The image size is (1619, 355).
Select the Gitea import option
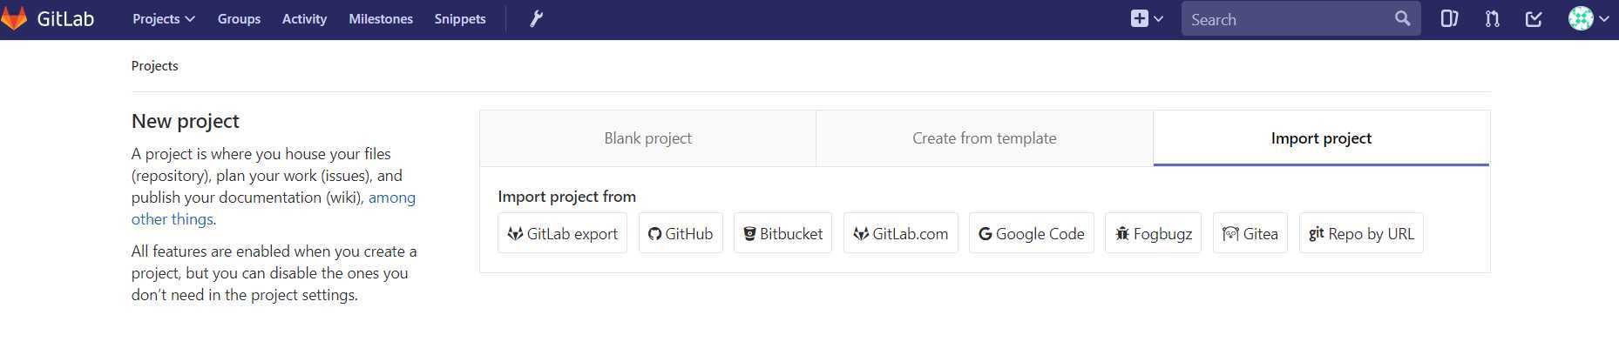(1250, 233)
